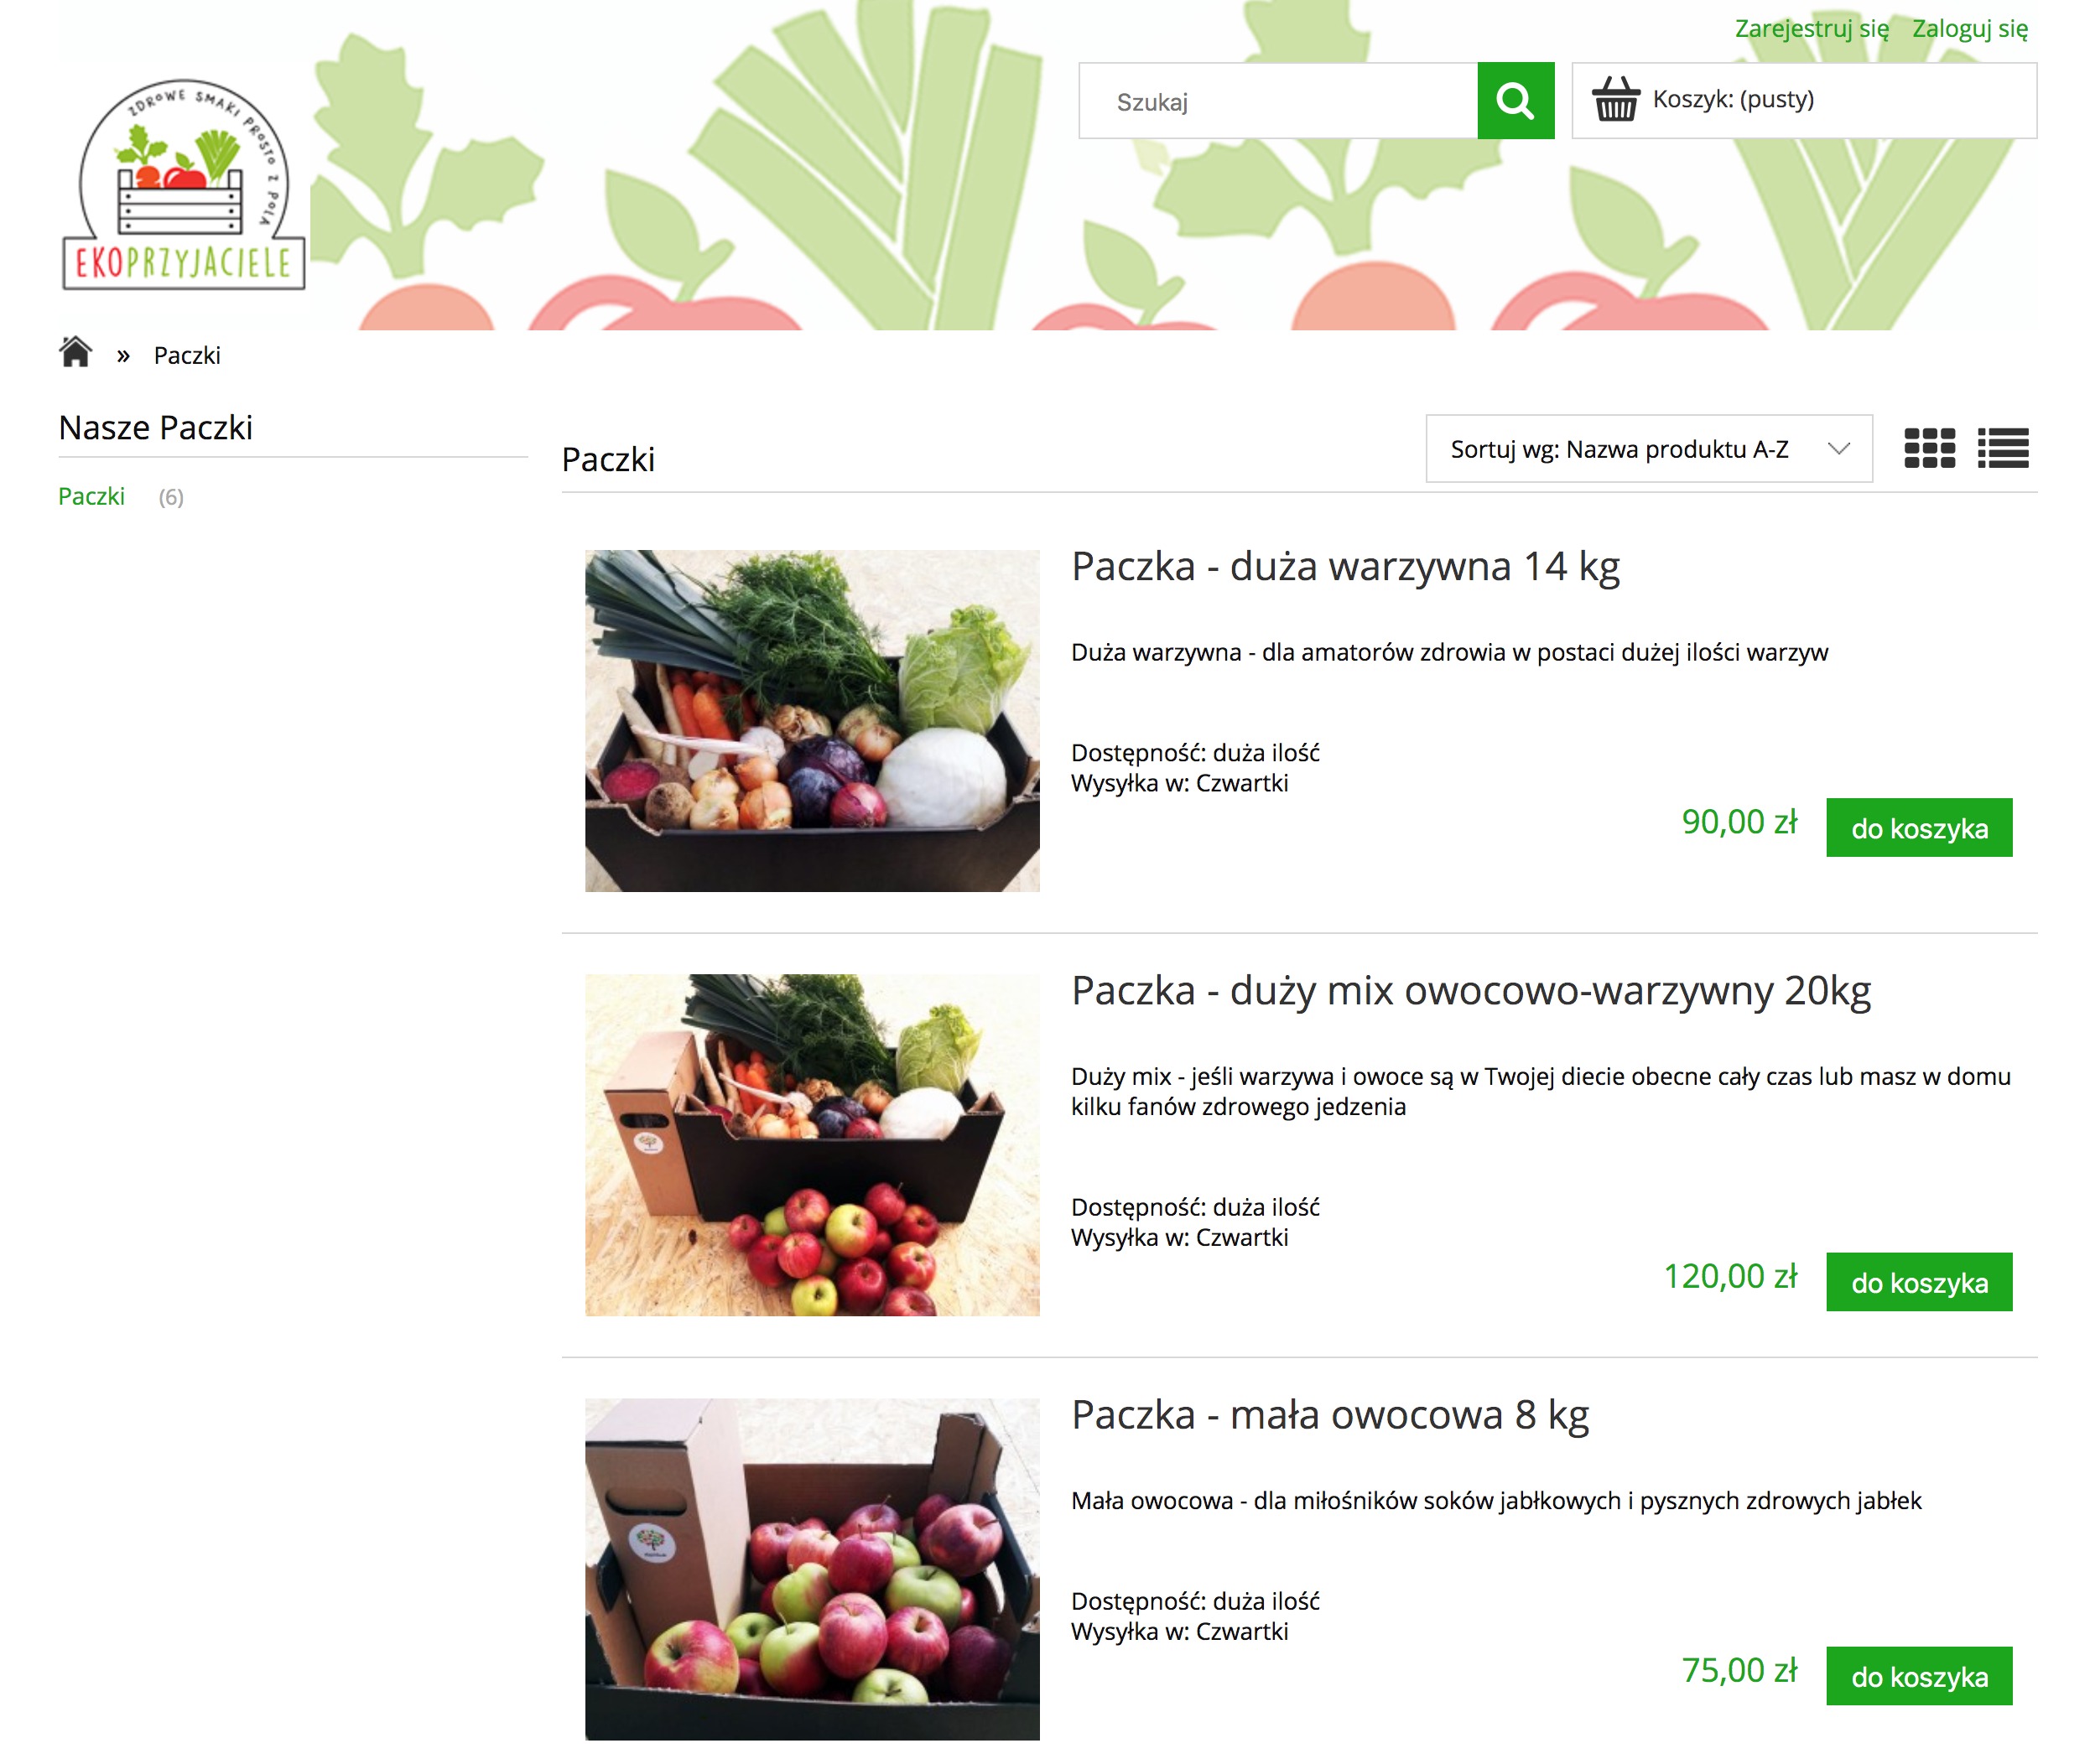Image resolution: width=2090 pixels, height=1764 pixels.
Task: Open the Koszyk (pusty) cart box
Action: pos(1804,101)
